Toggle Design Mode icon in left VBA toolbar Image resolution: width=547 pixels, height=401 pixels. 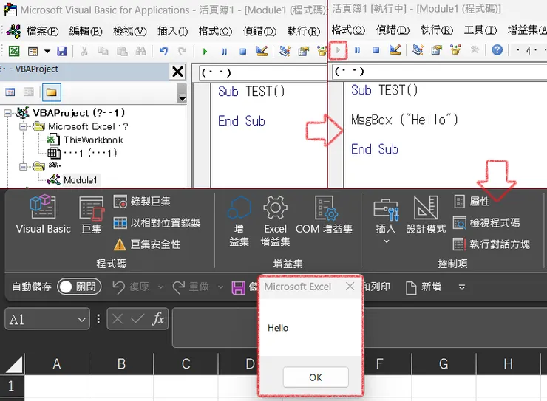262,51
